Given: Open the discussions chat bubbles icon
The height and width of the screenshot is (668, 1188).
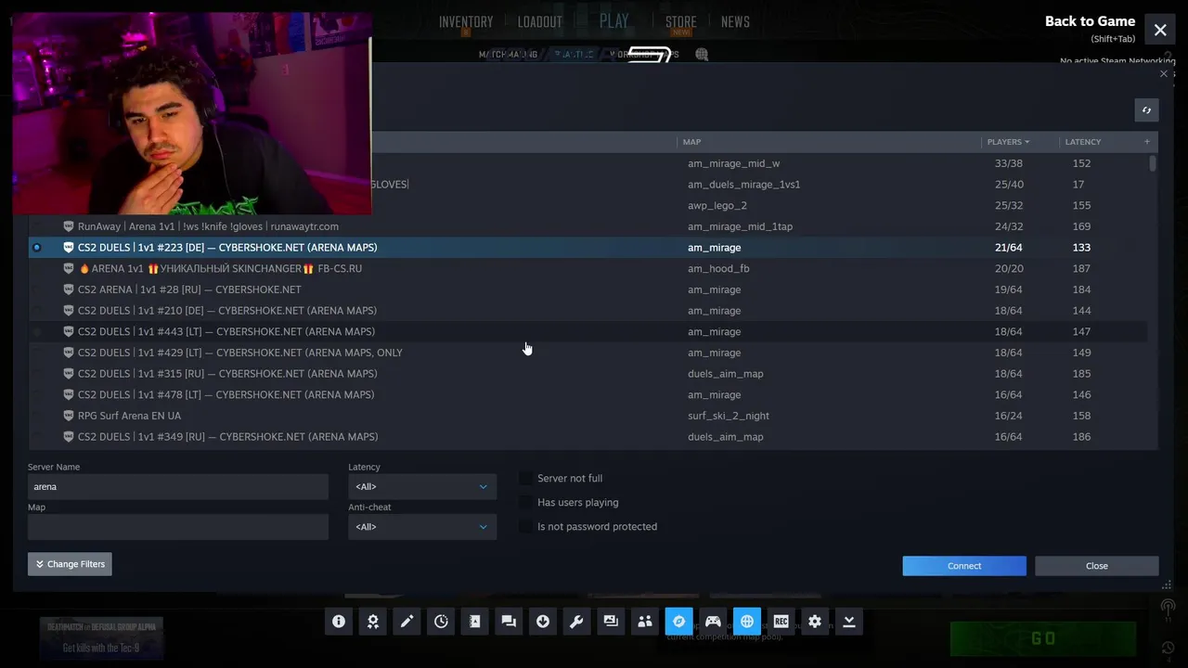Looking at the screenshot, I should click(509, 622).
